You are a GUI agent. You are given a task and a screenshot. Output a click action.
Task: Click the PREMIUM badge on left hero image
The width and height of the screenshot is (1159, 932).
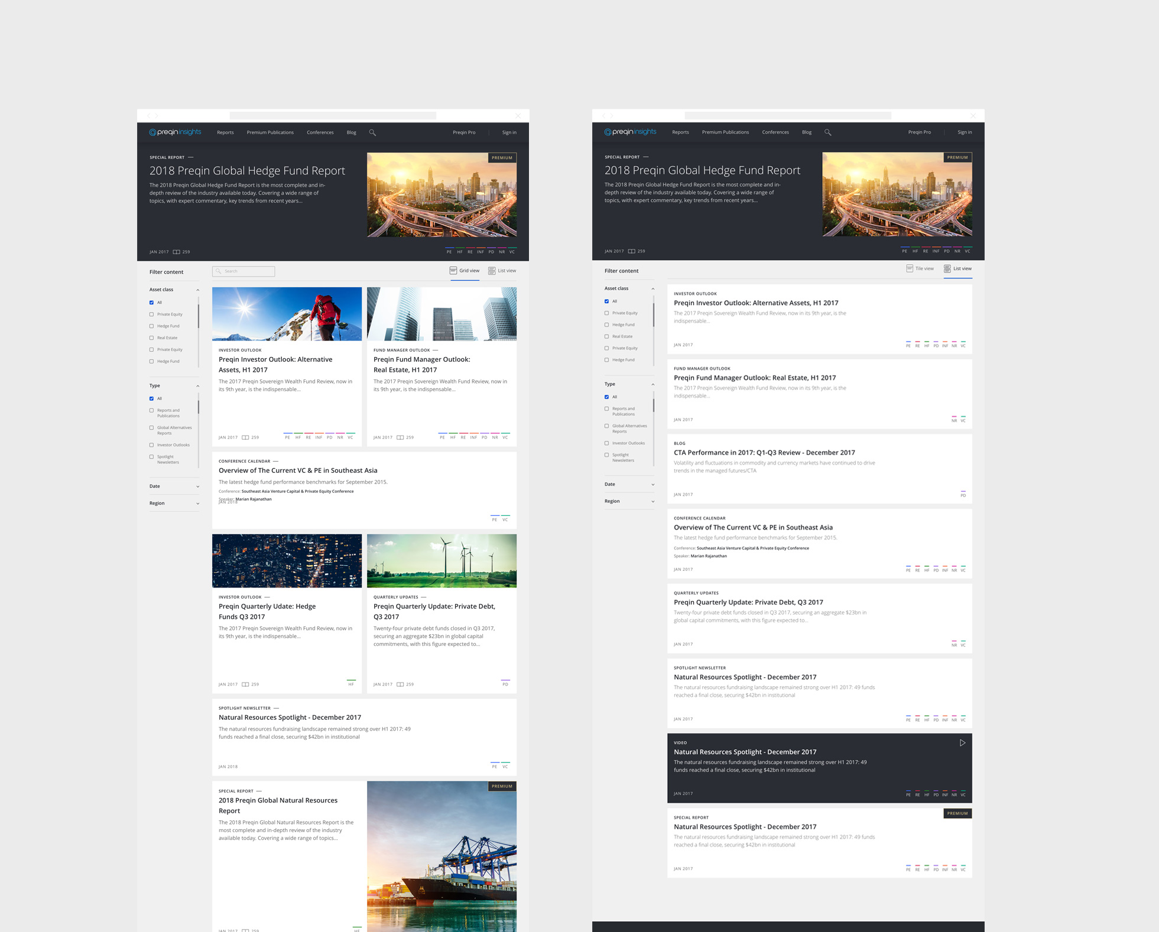502,158
